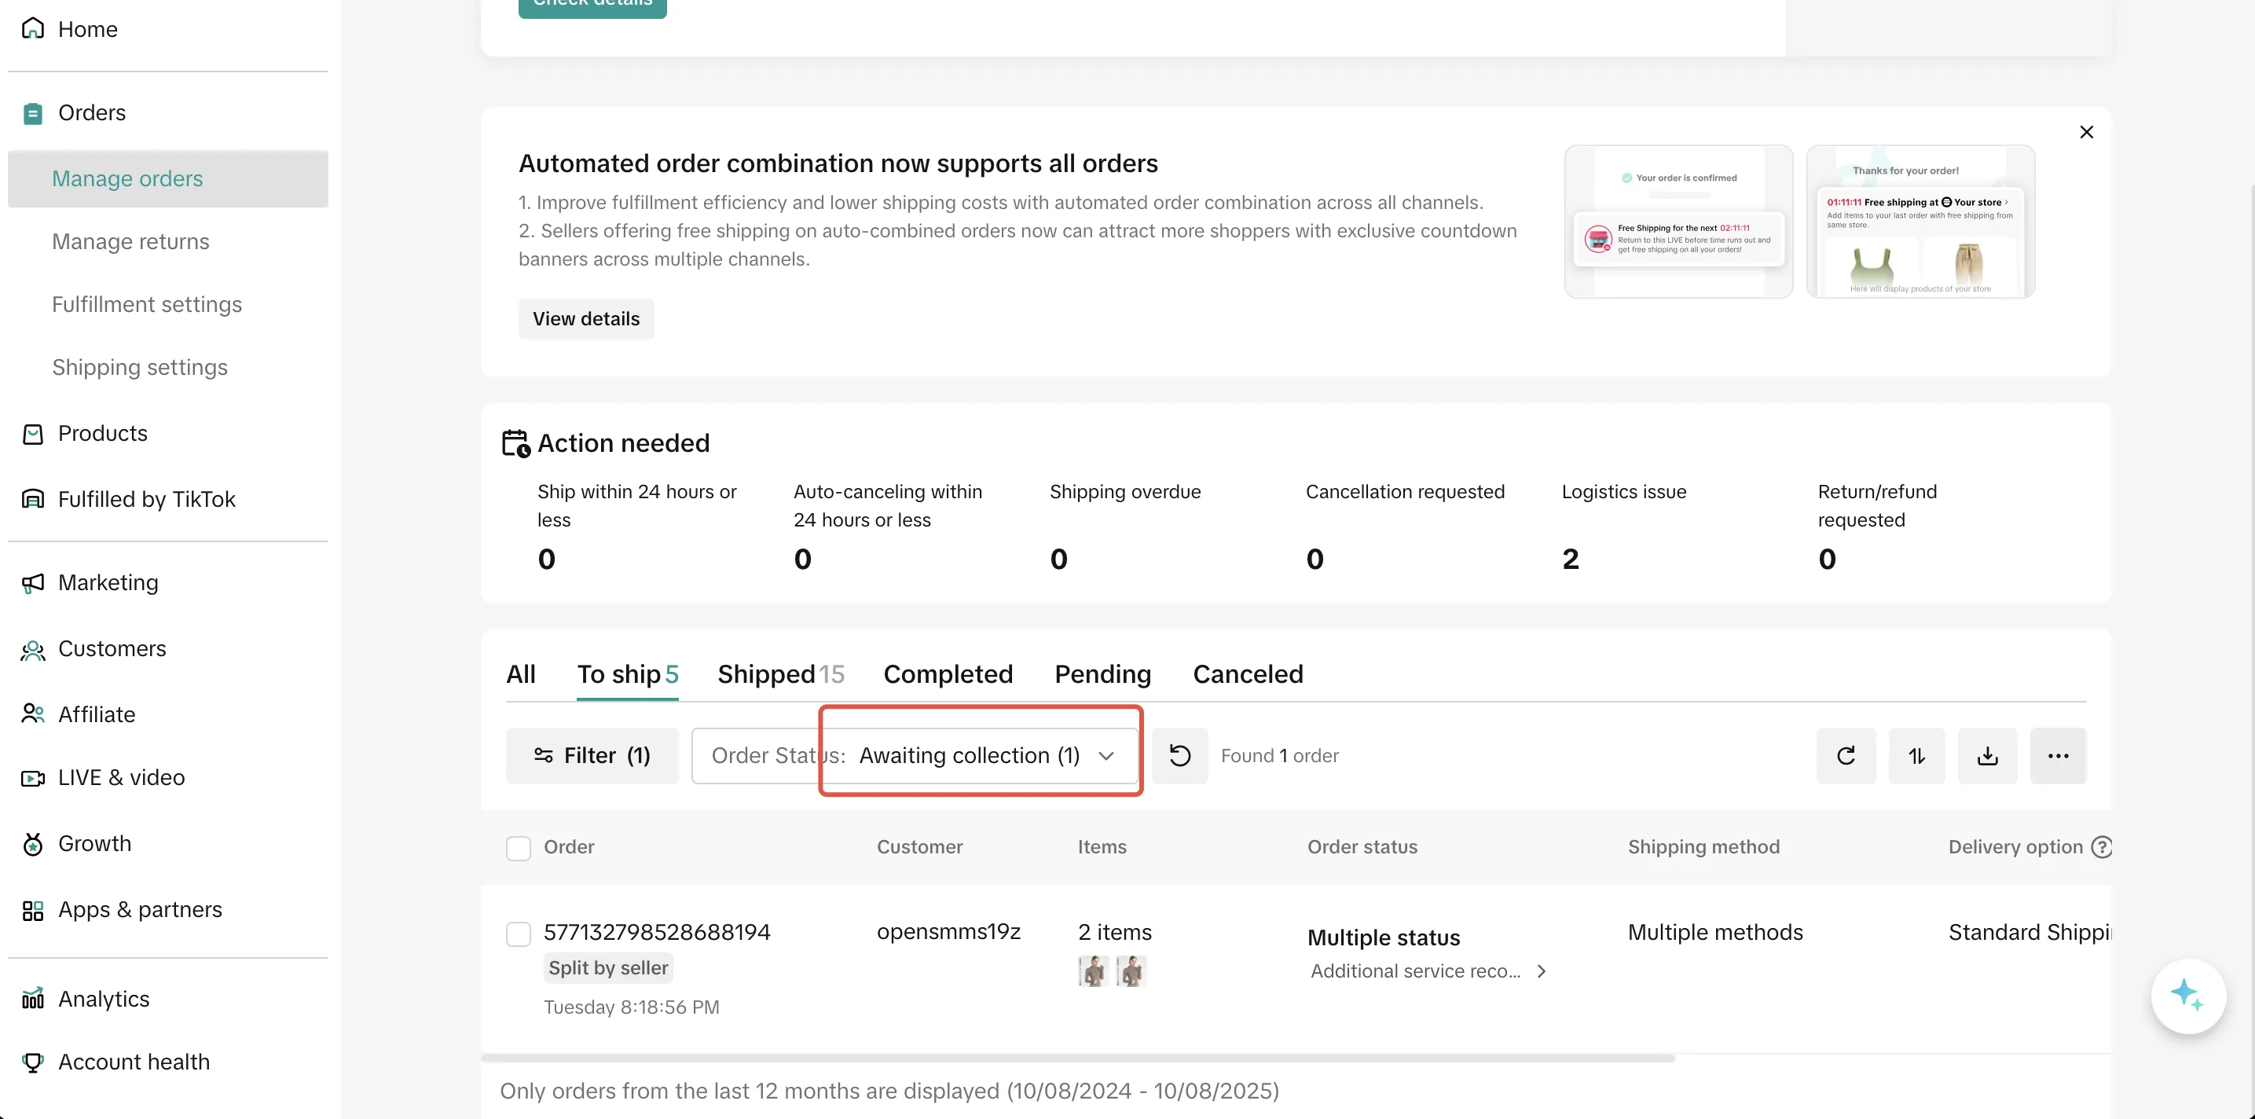Click the Analytics sidebar icon

coord(33,999)
